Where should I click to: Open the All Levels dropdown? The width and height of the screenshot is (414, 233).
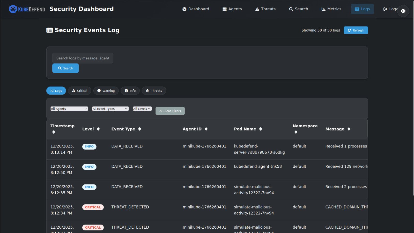tap(142, 109)
